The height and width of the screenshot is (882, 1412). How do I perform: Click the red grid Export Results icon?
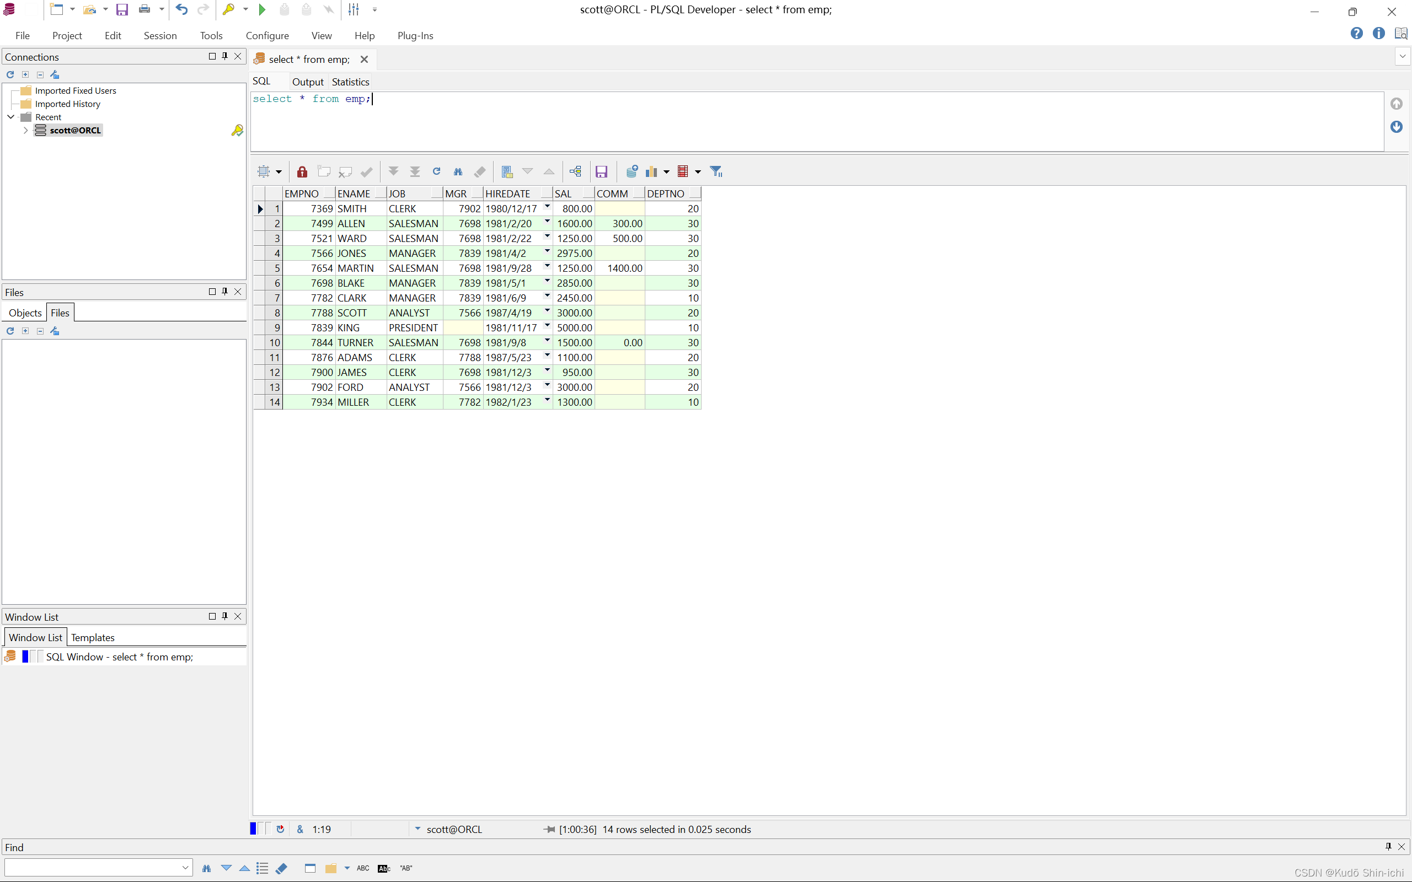click(683, 171)
